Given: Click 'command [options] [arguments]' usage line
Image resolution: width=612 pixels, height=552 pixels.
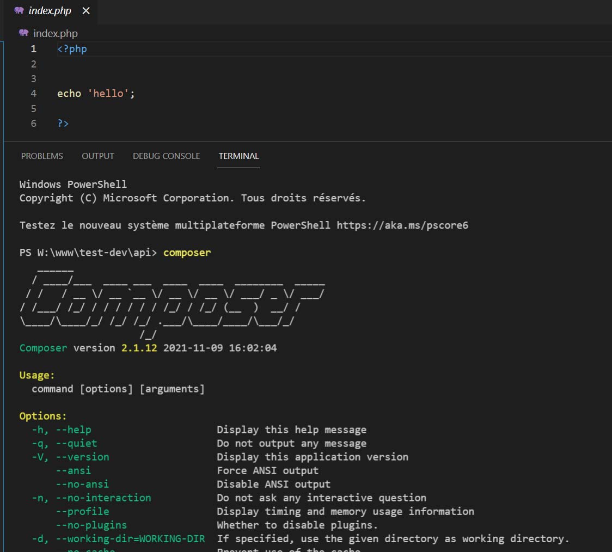Looking at the screenshot, I should click(118, 389).
